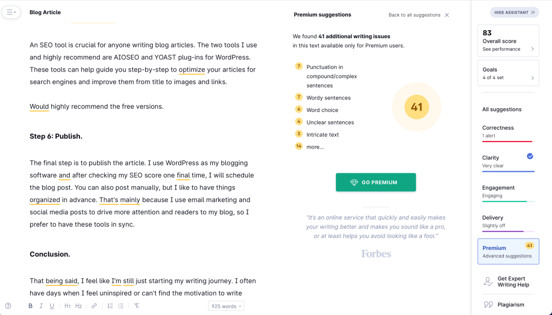This screenshot has width=552, height=315.
Task: Open help via the question mark icon
Action: click(x=8, y=305)
